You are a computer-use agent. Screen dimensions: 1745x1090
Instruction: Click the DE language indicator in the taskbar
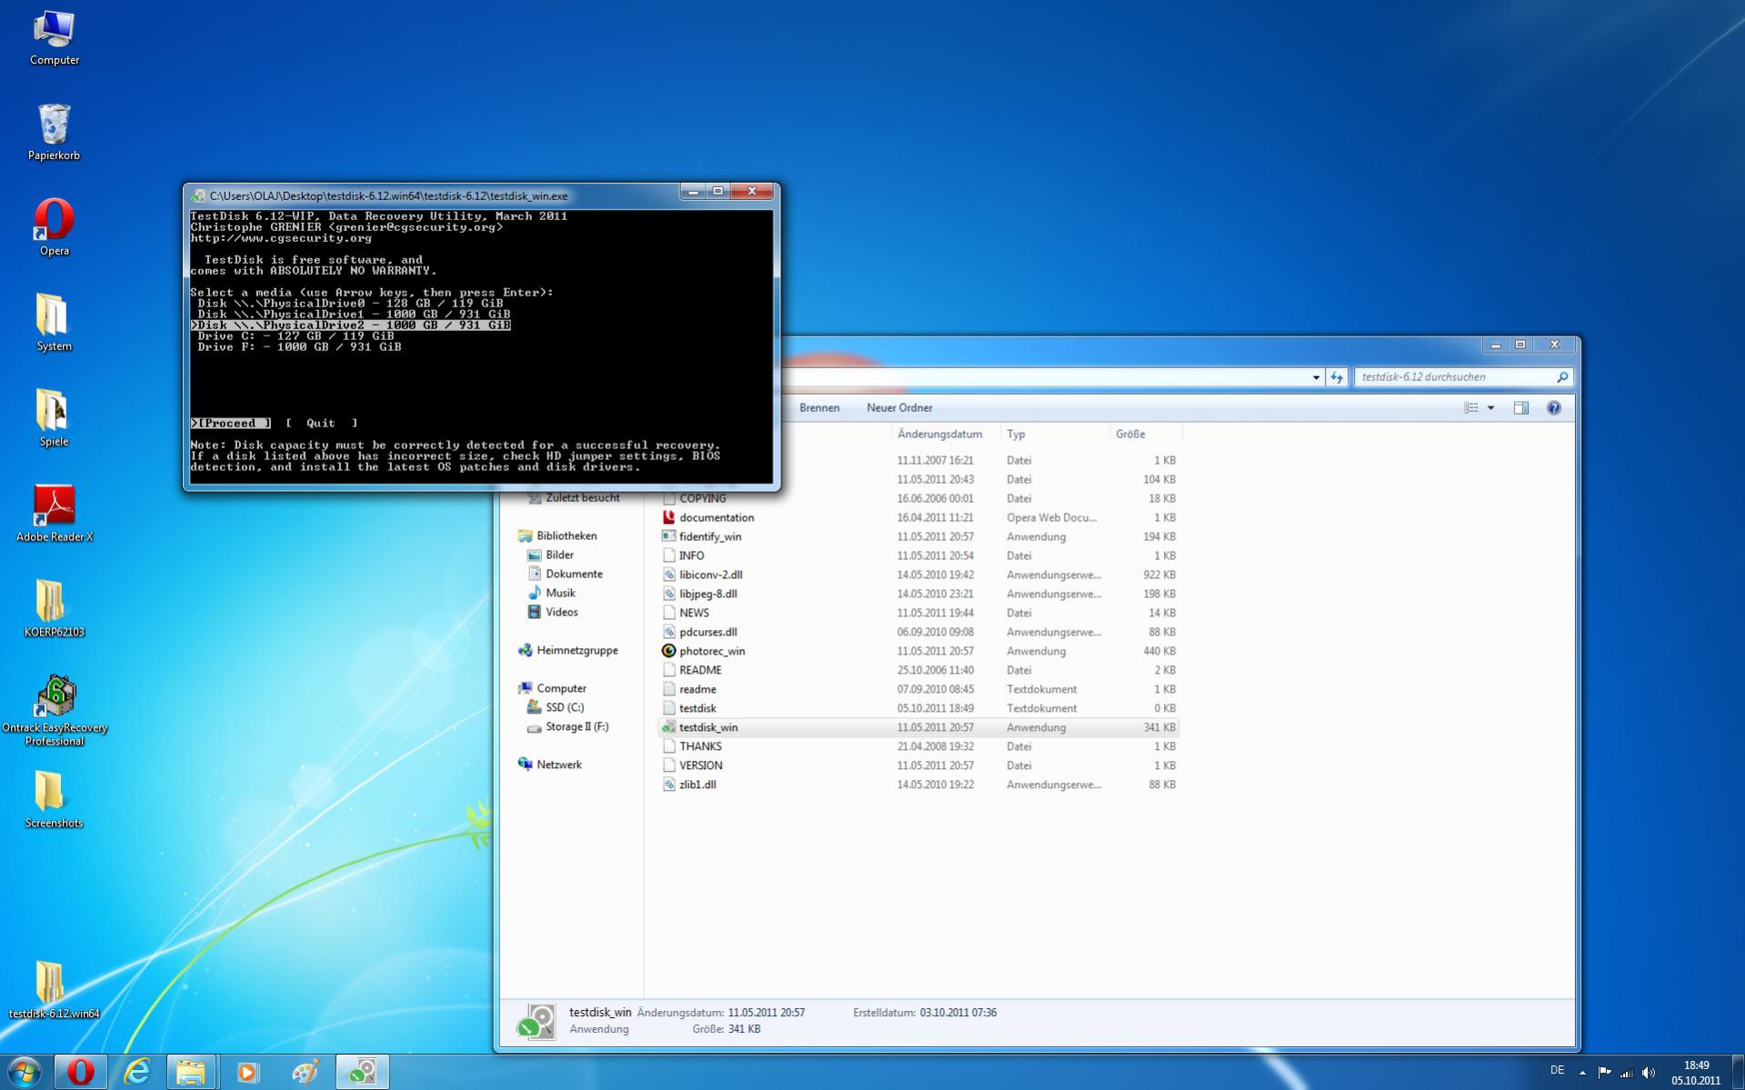1557,1071
